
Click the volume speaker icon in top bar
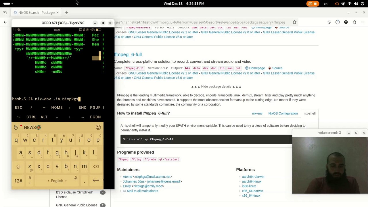(x=356, y=4)
